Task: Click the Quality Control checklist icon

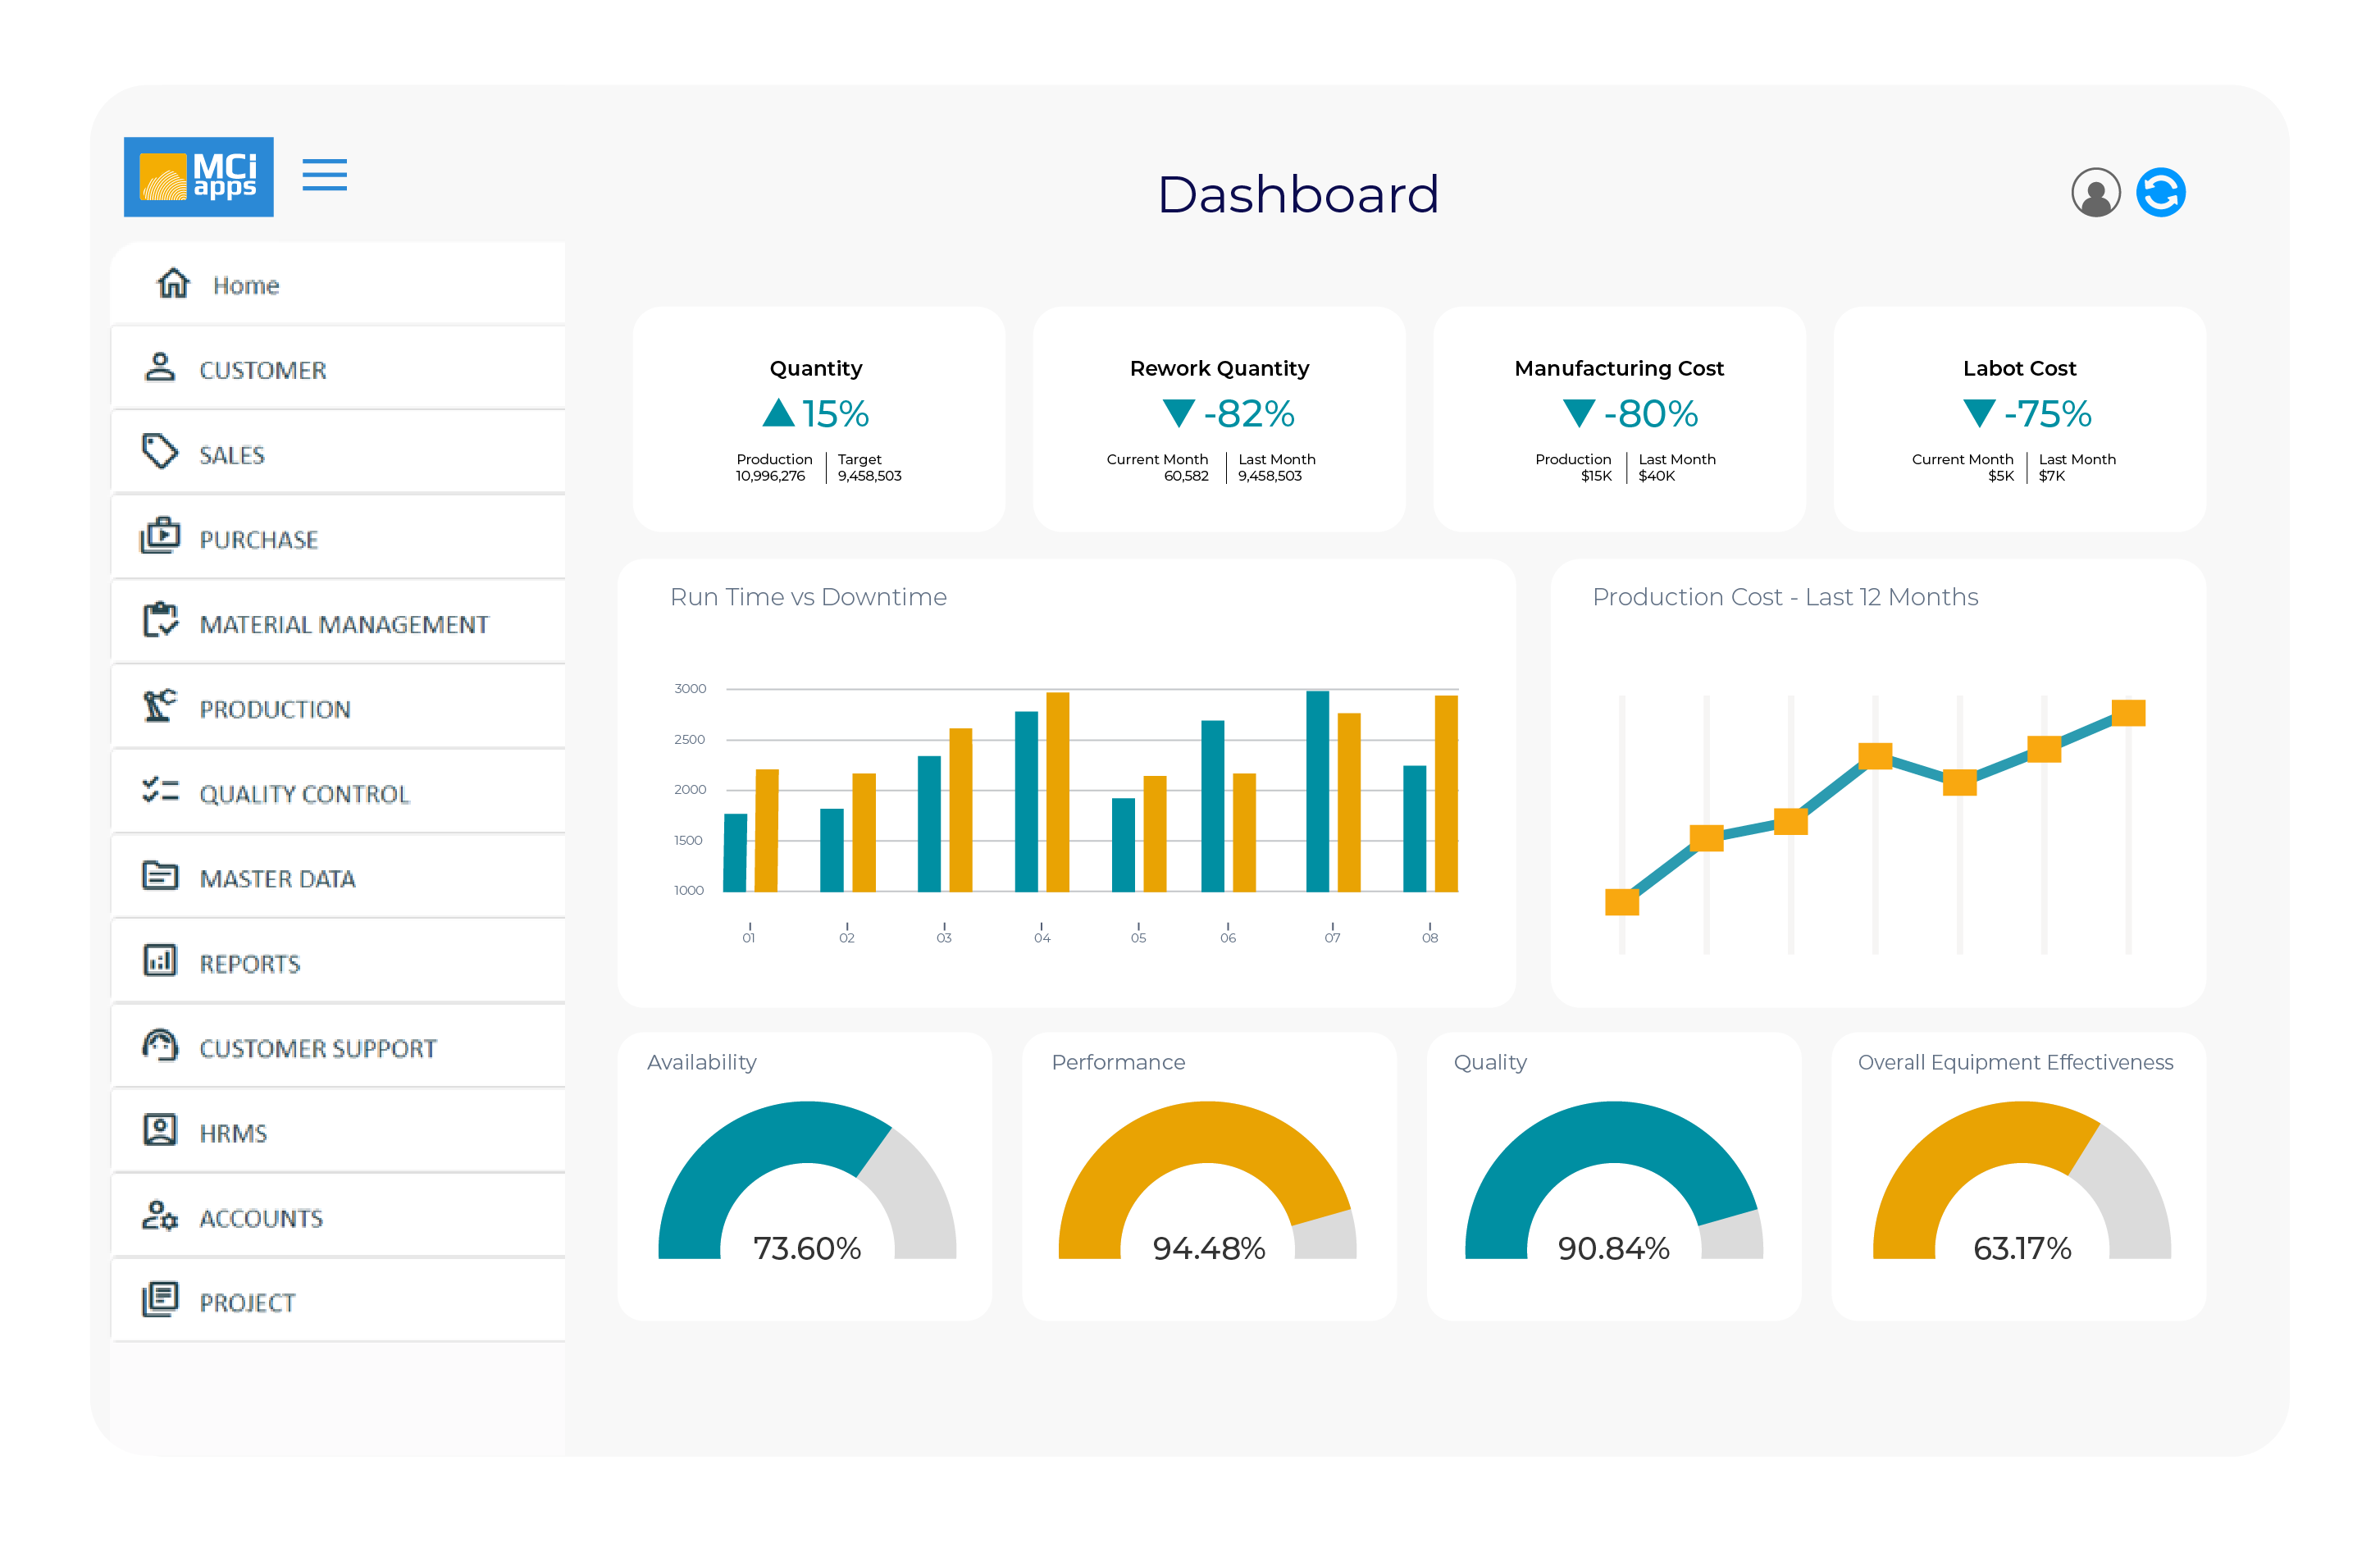Action: (159, 791)
